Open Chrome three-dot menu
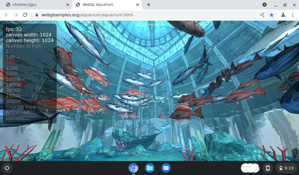This screenshot has height=175, width=299. pyautogui.click(x=293, y=15)
